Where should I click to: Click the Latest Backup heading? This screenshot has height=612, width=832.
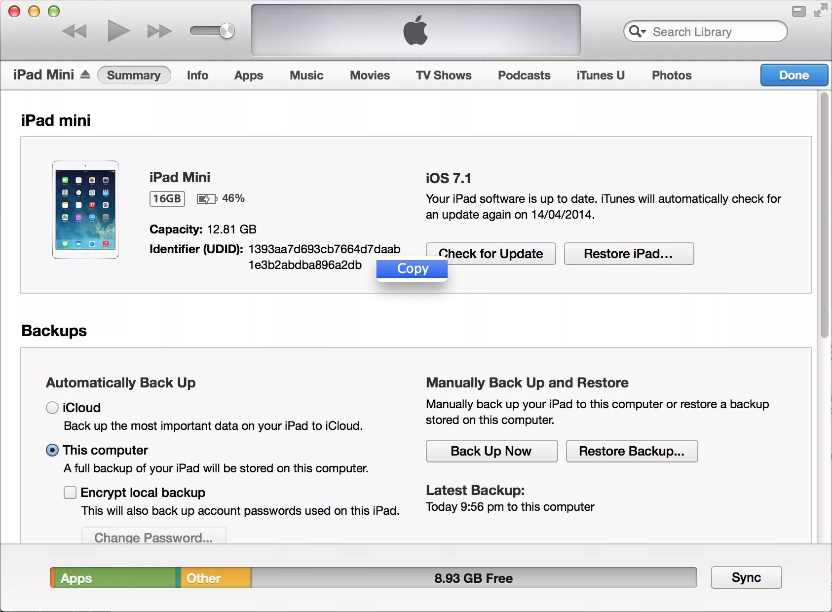(x=475, y=490)
